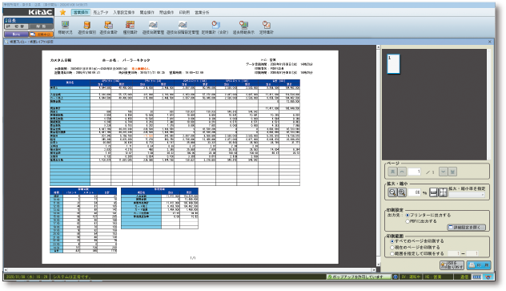Image resolution: width=506 pixels, height=291 pixels.
Task: Open the fifth toolbar tool, left of 遊技台段階設定管理
Action: (x=153, y=27)
